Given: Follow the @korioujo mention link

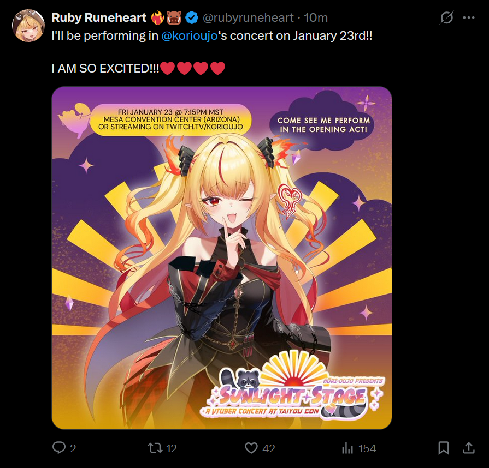Looking at the screenshot, I should [x=189, y=36].
